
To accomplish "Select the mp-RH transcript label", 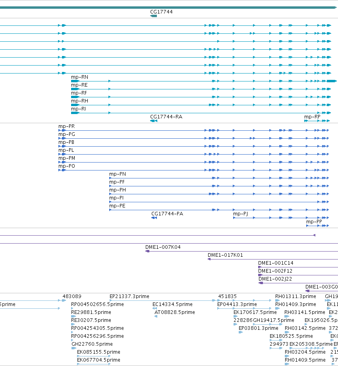I will 79,101.
